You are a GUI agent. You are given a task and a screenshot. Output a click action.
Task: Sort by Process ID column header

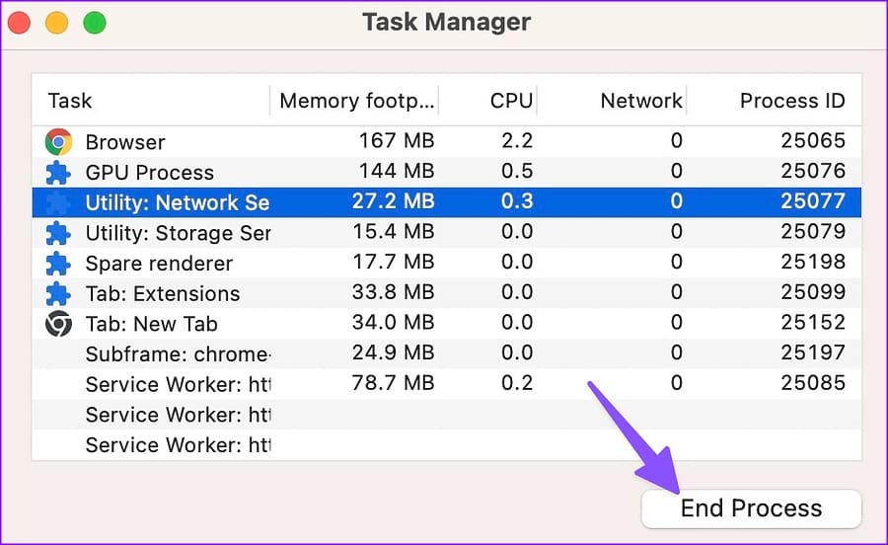[x=792, y=101]
